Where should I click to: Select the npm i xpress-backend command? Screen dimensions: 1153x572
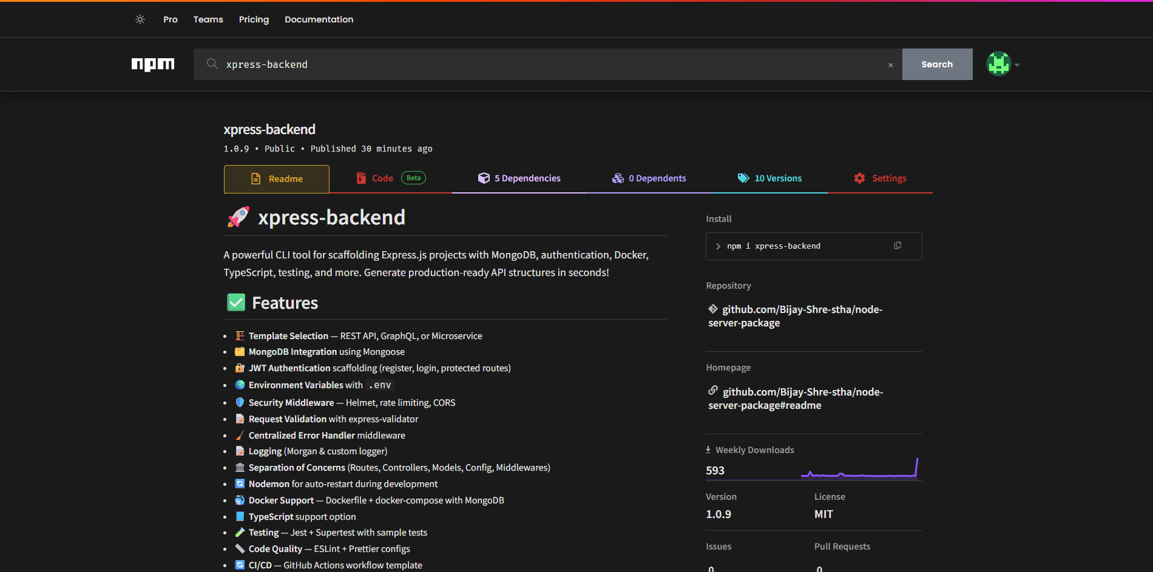(773, 246)
